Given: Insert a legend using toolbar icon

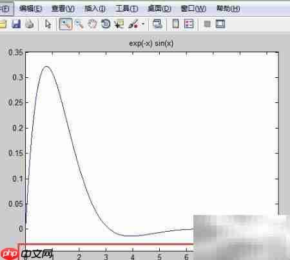Looking at the screenshot, I should tap(189, 24).
